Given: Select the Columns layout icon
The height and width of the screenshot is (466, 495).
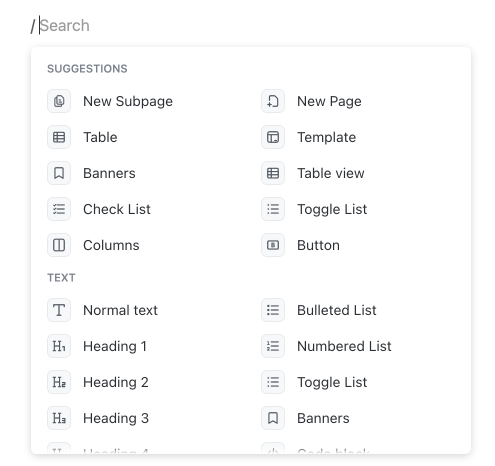Looking at the screenshot, I should pos(59,245).
